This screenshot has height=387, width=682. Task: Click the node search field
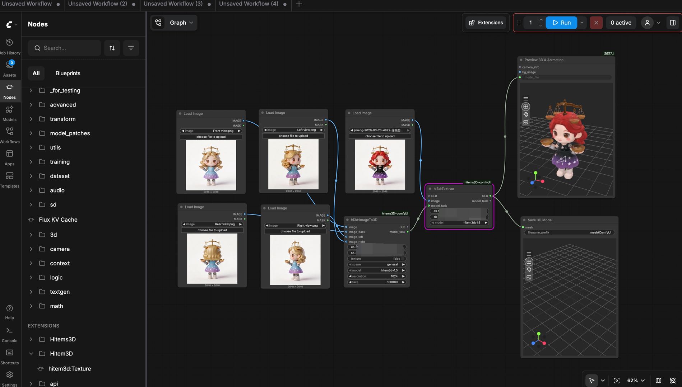click(65, 48)
